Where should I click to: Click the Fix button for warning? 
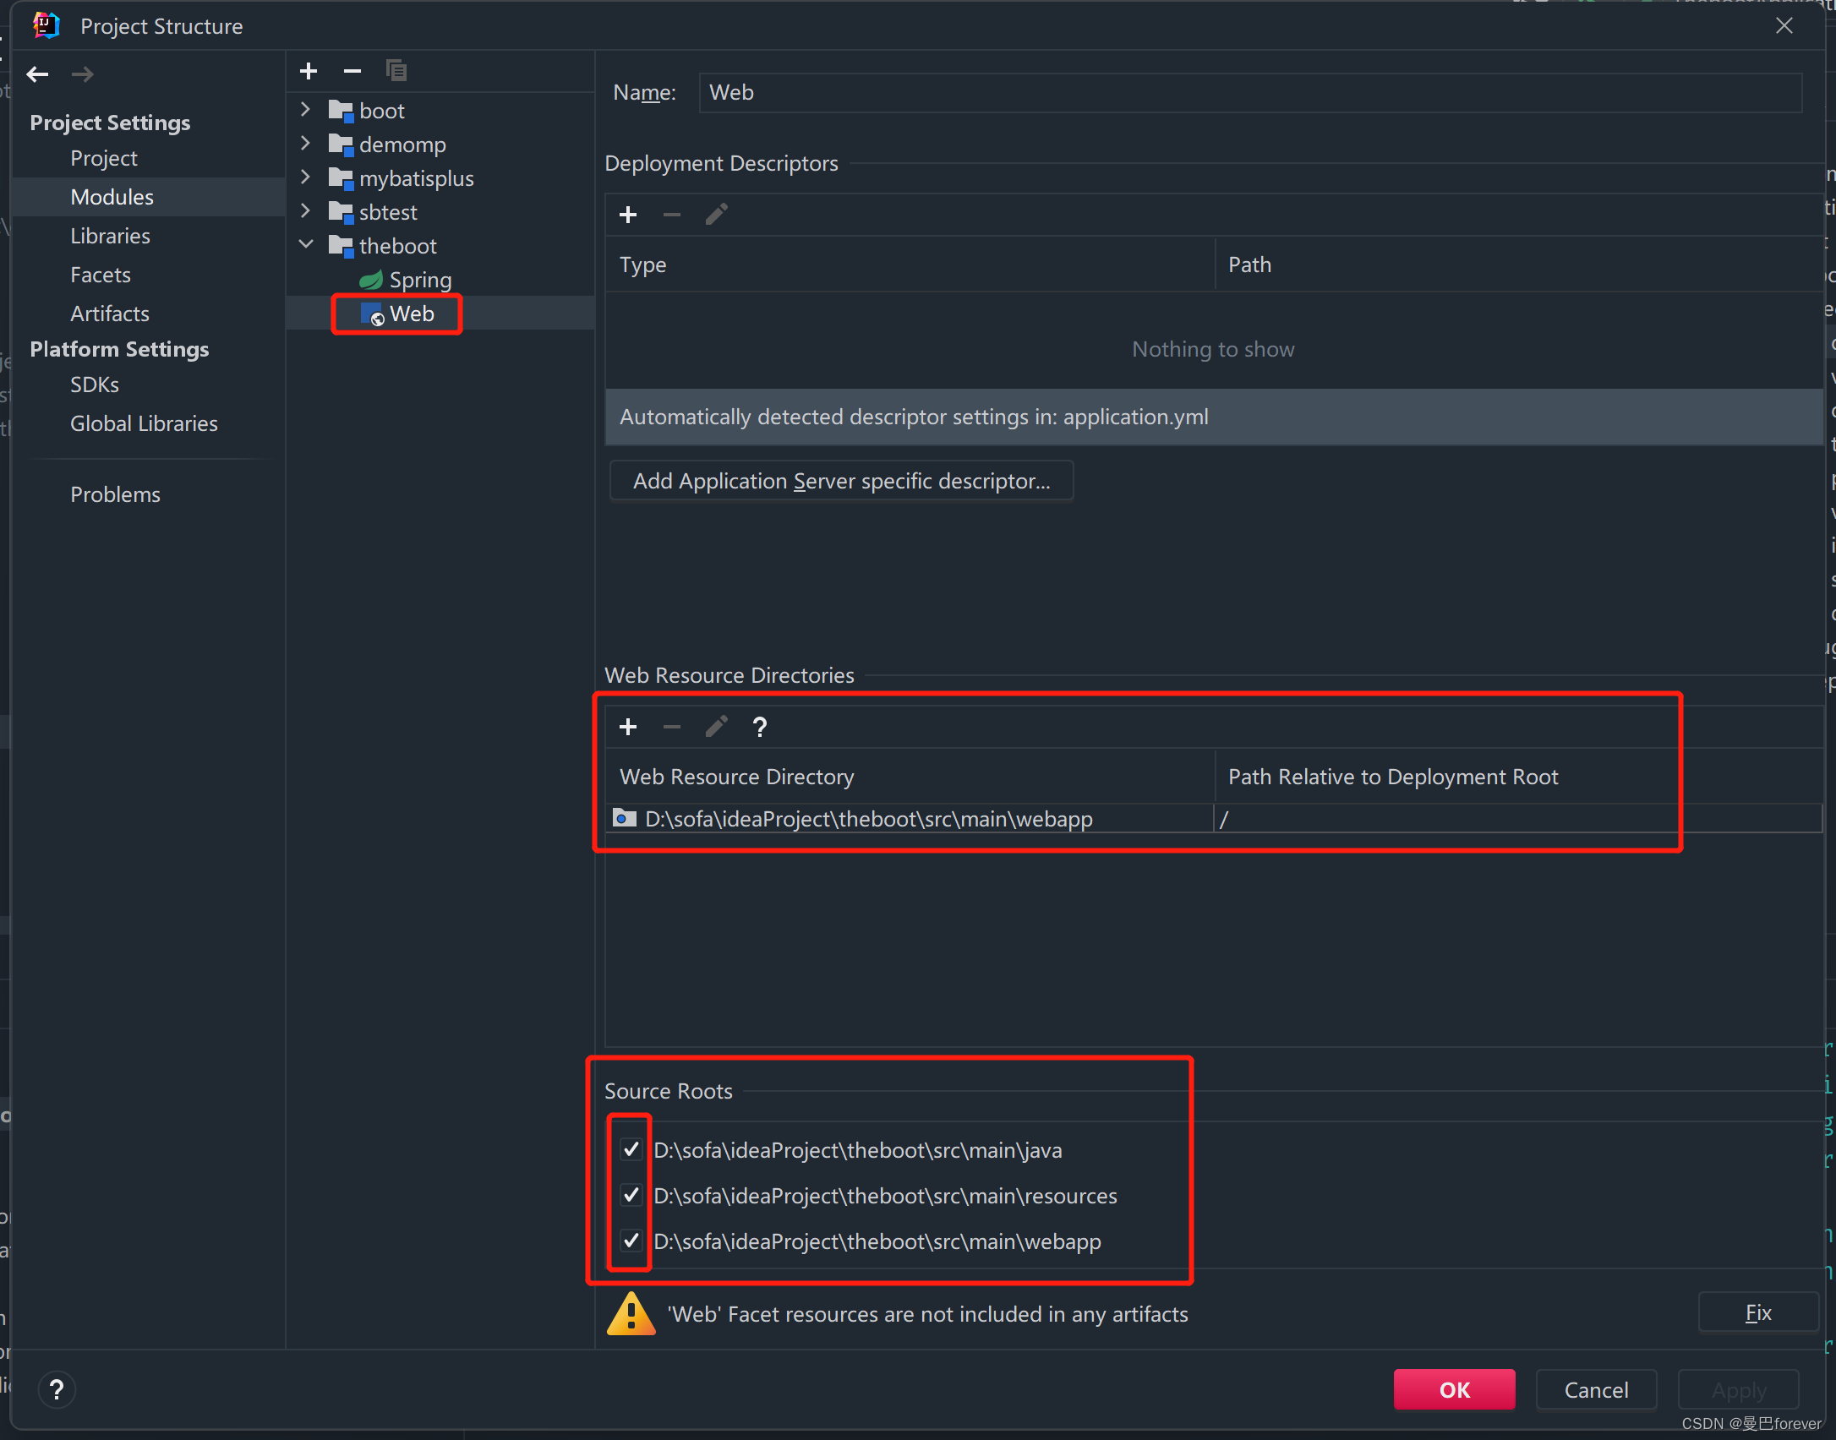[1757, 1312]
